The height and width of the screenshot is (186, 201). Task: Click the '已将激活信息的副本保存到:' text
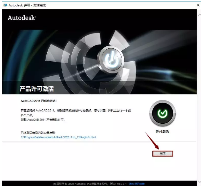38,133
